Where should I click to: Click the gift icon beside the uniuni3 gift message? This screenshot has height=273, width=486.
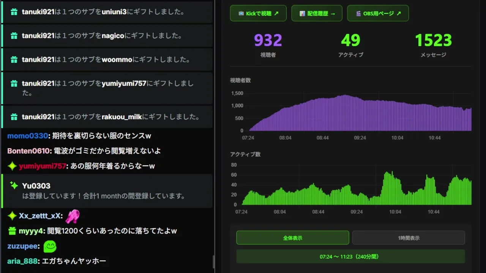click(x=14, y=12)
